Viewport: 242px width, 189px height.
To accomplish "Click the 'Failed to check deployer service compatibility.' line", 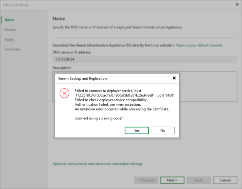I will pos(111,100).
